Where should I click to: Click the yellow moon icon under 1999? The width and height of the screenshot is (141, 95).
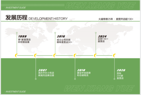(17, 55)
